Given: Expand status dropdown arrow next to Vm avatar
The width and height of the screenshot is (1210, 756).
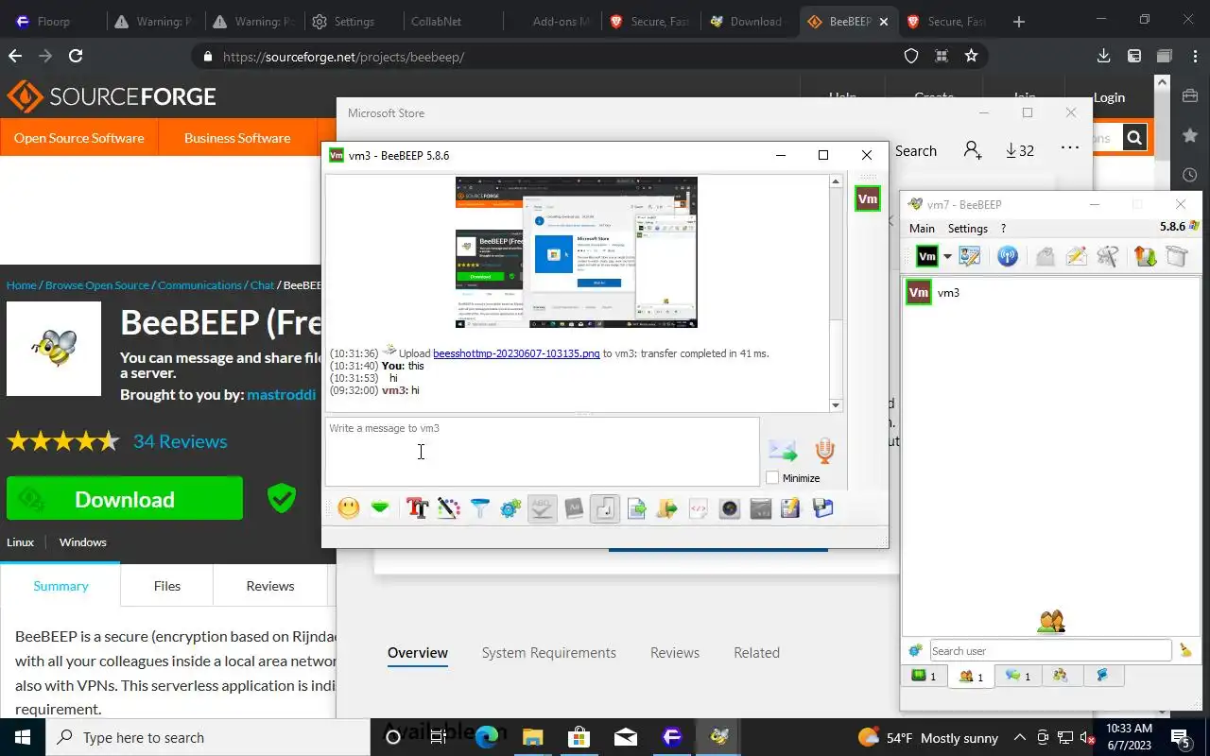Looking at the screenshot, I should pyautogui.click(x=947, y=257).
